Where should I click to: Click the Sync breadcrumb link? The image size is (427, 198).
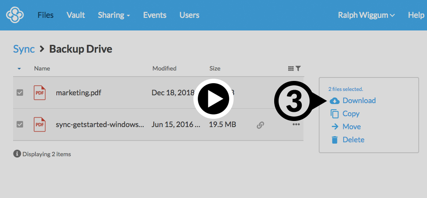tap(24, 49)
